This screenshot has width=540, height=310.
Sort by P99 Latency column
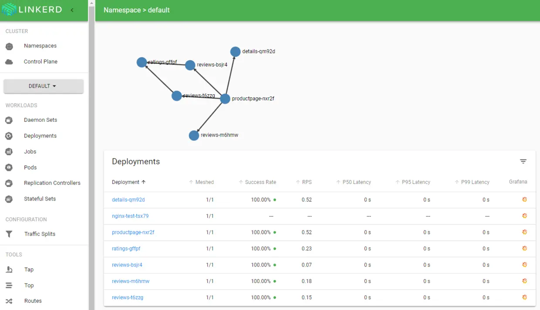click(x=472, y=182)
